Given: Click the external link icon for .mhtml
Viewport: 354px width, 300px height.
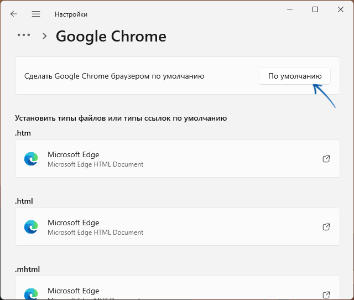Looking at the screenshot, I should click(326, 294).
